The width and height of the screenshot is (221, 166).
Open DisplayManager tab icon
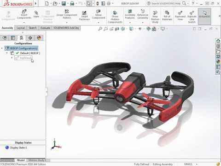(x=39, y=38)
